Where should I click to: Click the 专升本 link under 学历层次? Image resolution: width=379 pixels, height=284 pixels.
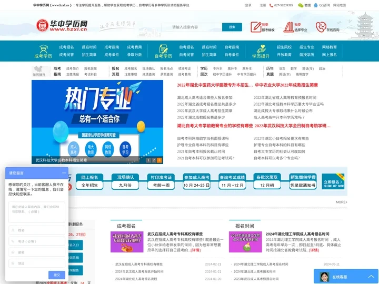pos(217,68)
